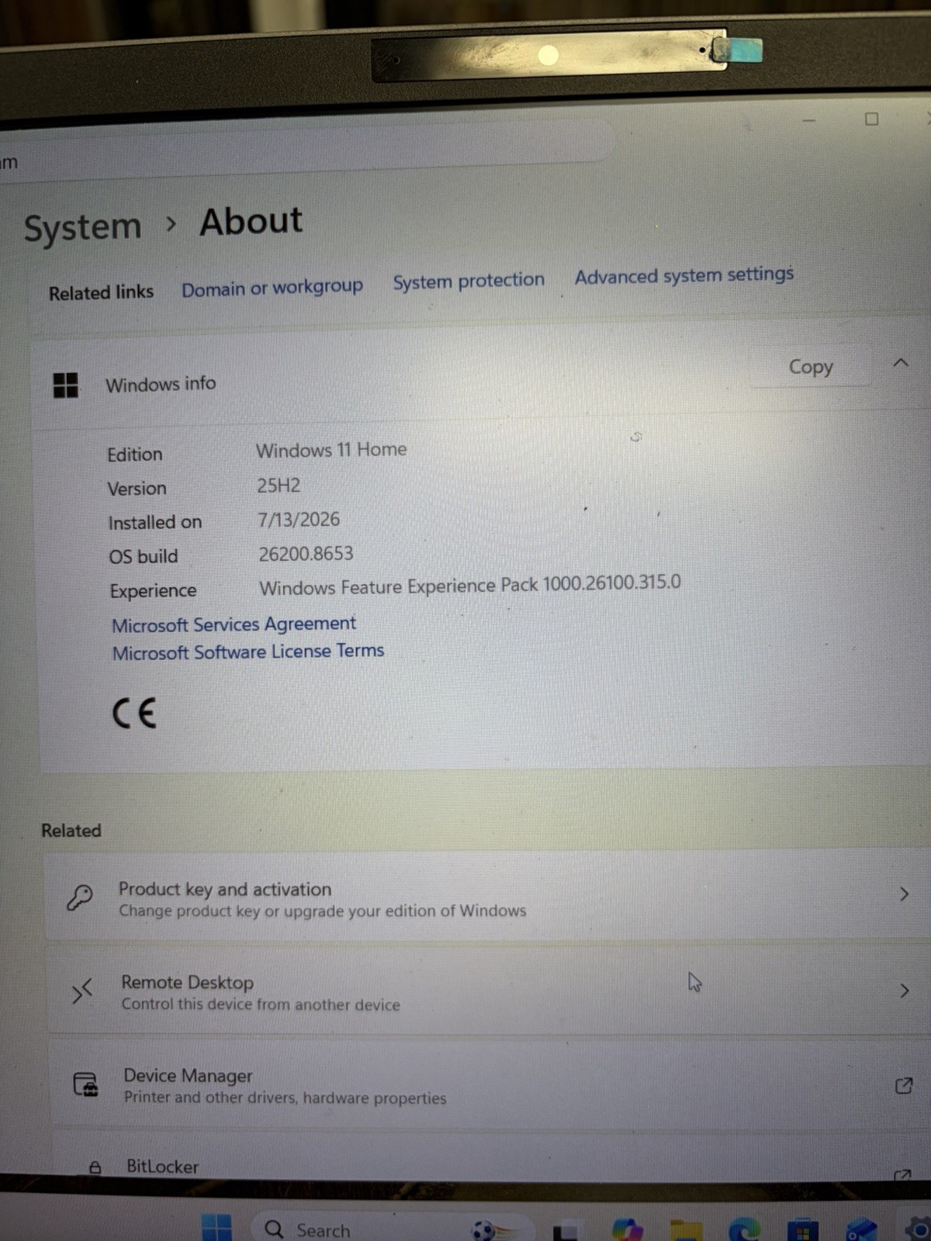Expand Product key and activation chevron
The image size is (931, 1241).
coord(904,894)
